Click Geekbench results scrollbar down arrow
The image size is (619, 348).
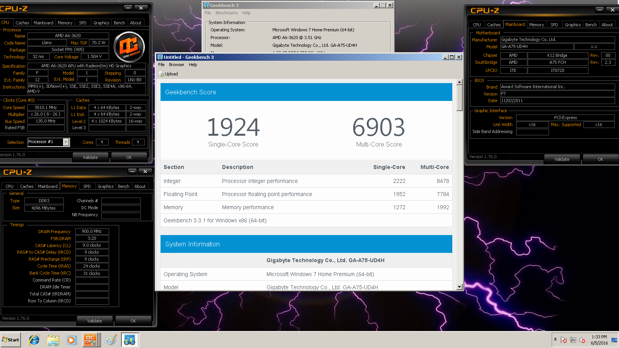[460, 287]
